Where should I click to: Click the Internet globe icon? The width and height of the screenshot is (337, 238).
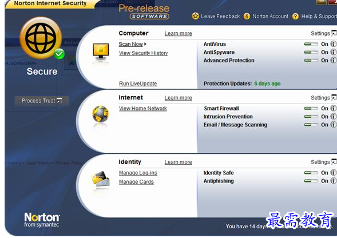tap(100, 114)
